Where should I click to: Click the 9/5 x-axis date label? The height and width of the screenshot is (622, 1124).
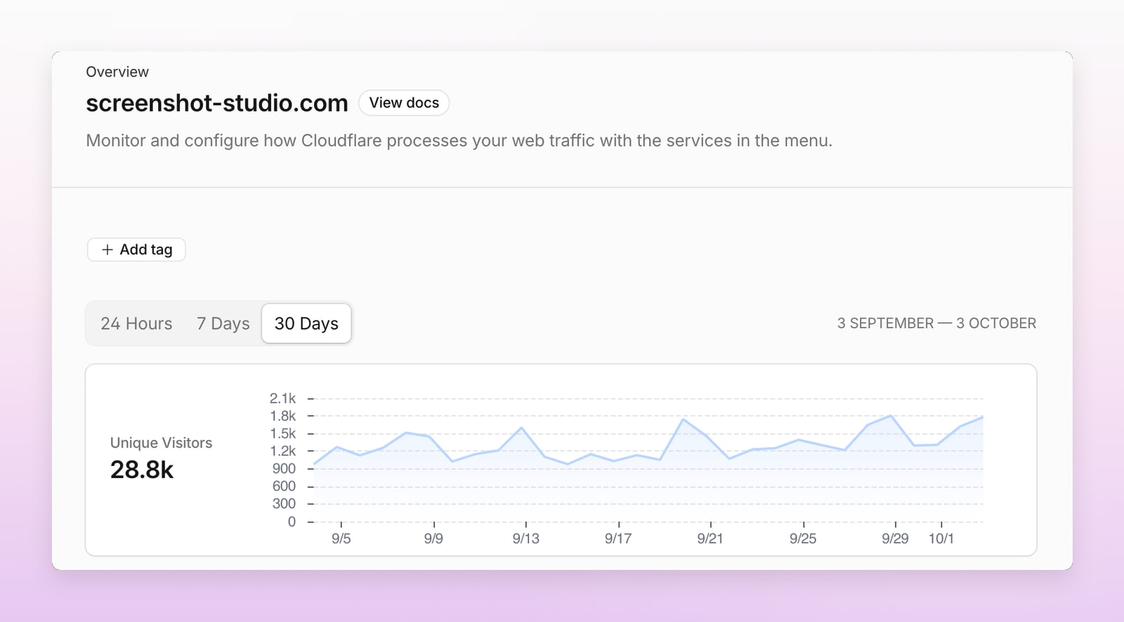tap(341, 538)
